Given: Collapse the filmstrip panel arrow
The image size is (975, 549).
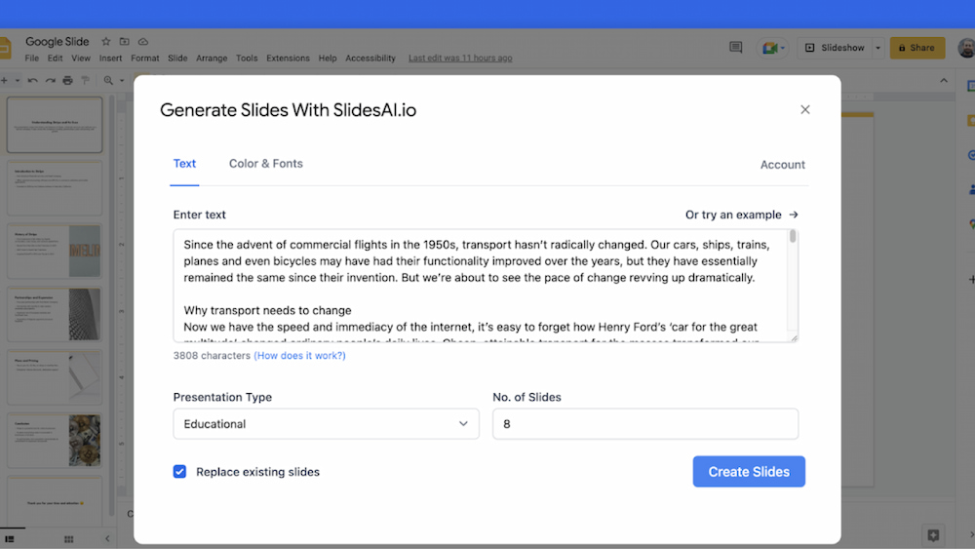Looking at the screenshot, I should pos(107,539).
